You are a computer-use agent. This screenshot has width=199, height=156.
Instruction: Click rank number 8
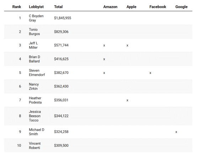click(x=20, y=116)
